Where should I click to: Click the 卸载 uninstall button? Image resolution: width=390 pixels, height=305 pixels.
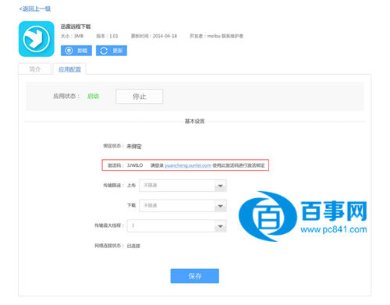[x=76, y=51]
